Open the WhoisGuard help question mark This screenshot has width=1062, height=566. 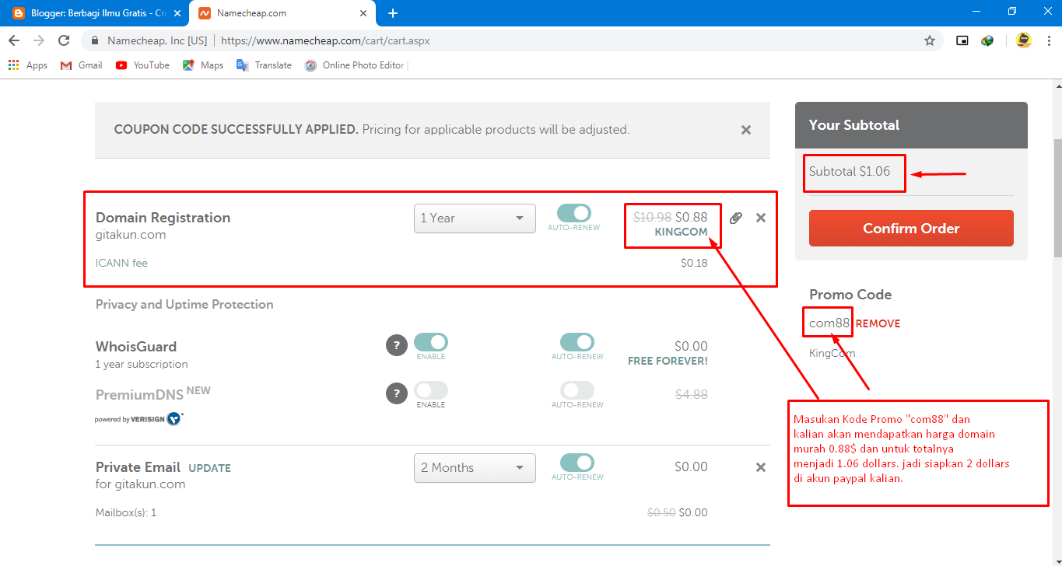click(397, 346)
